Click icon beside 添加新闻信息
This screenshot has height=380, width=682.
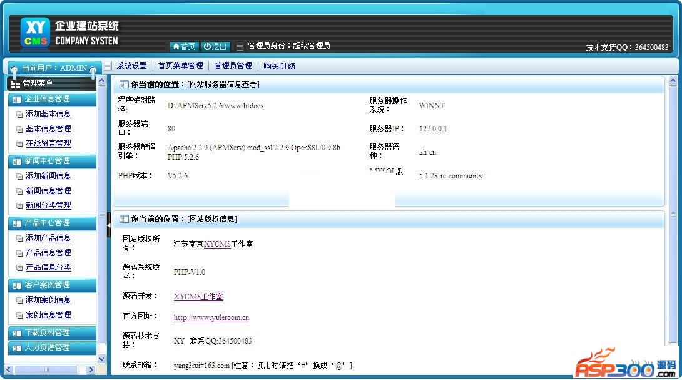tap(19, 177)
